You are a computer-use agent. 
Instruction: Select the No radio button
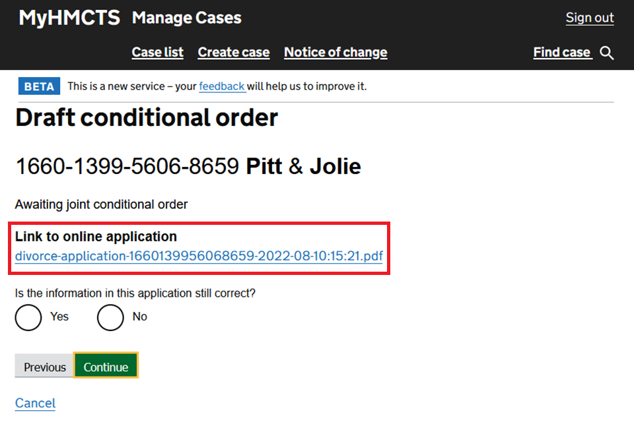[x=110, y=317]
